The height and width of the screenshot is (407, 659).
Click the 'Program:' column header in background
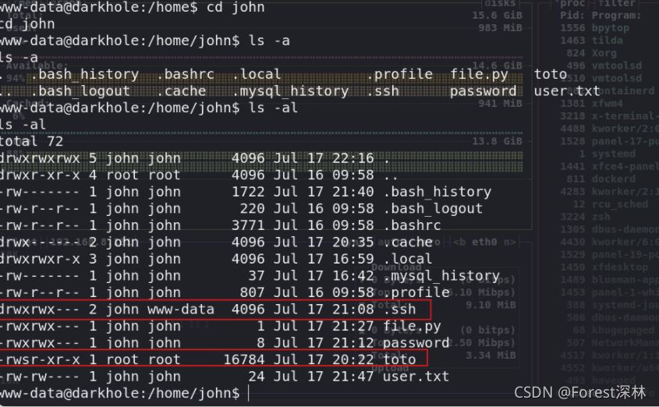pyautogui.click(x=617, y=16)
